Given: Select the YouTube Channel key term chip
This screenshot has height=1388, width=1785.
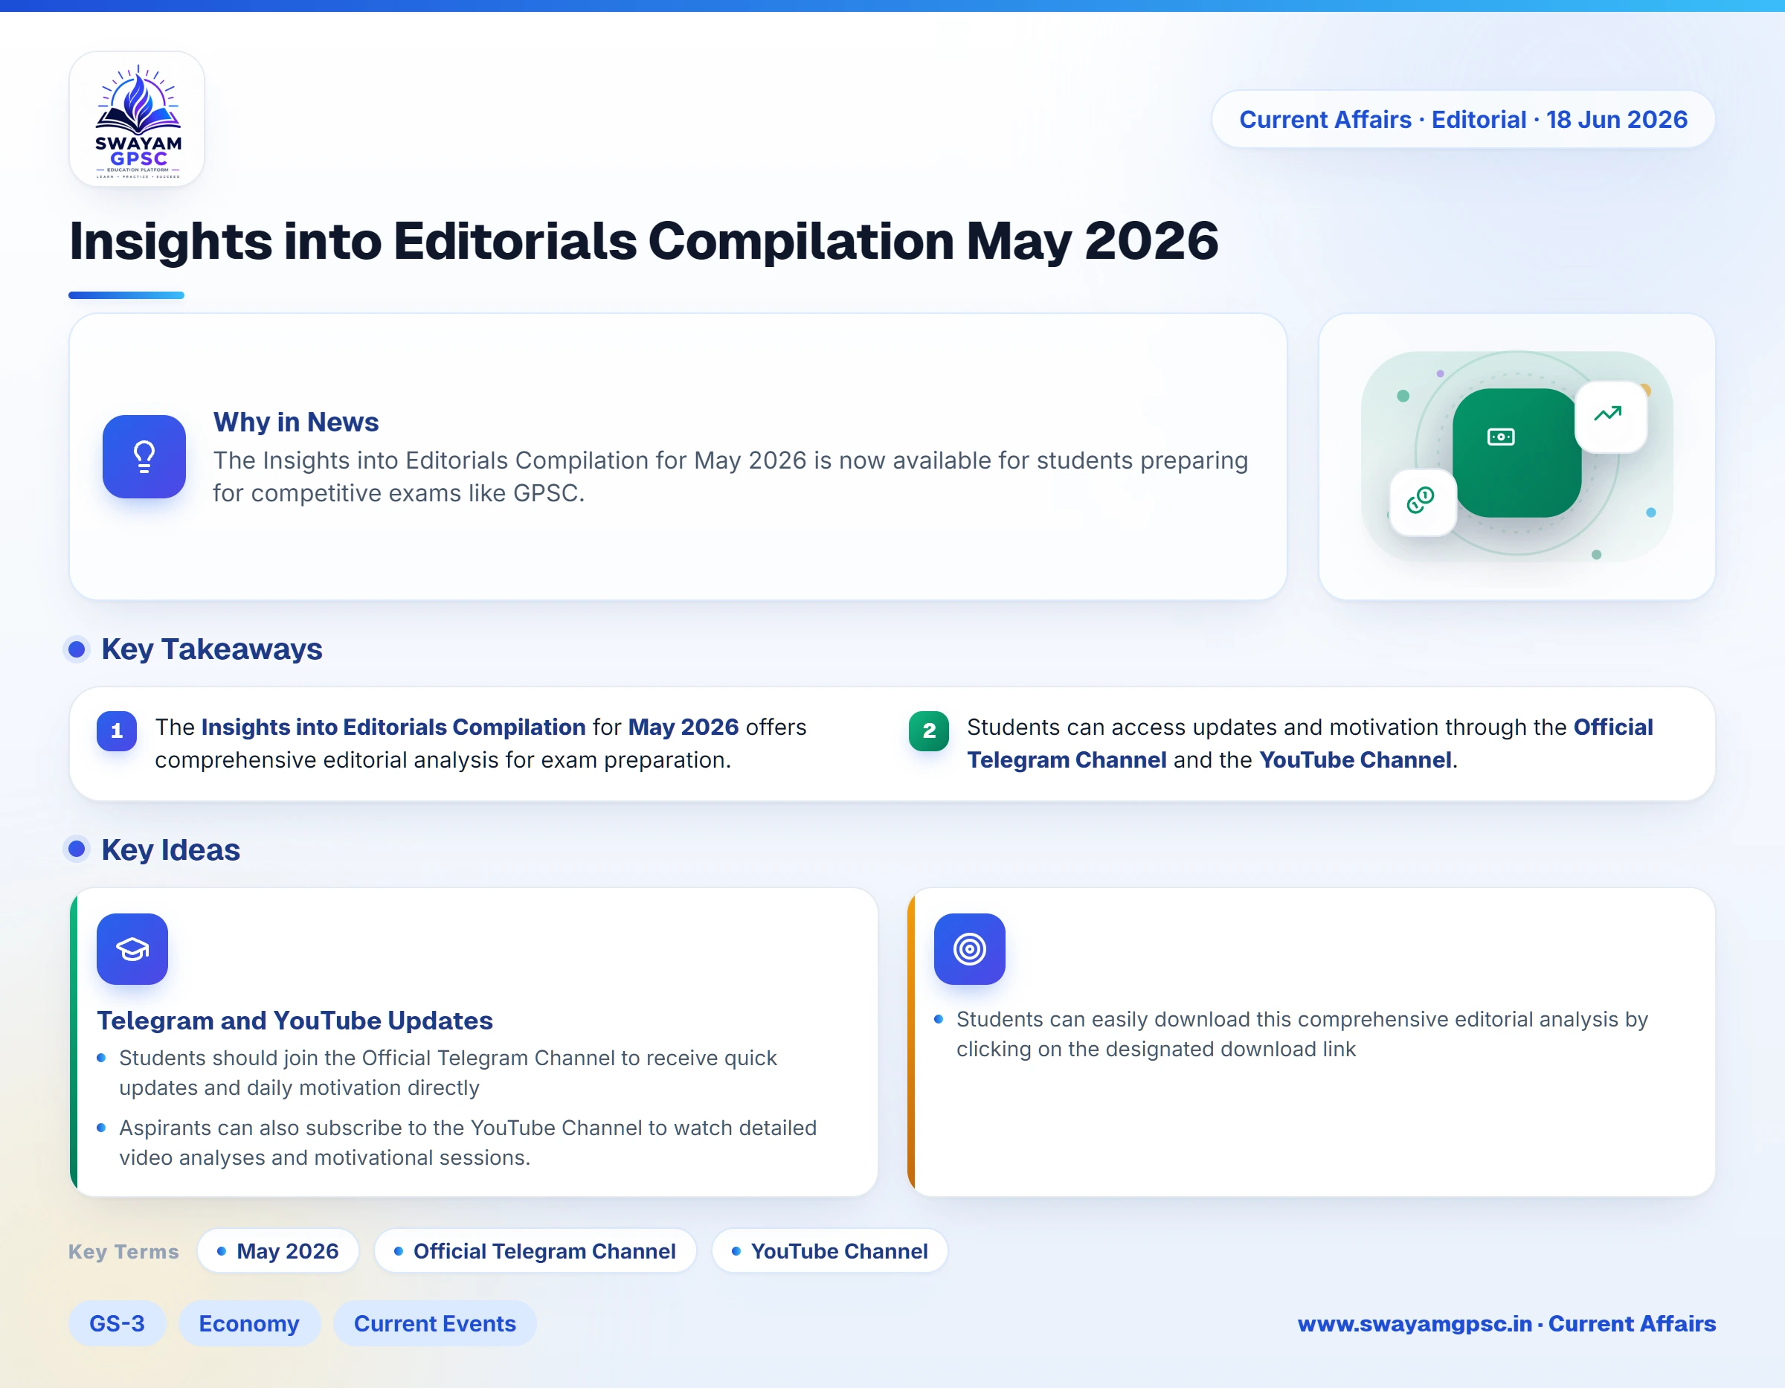Looking at the screenshot, I should pos(829,1250).
